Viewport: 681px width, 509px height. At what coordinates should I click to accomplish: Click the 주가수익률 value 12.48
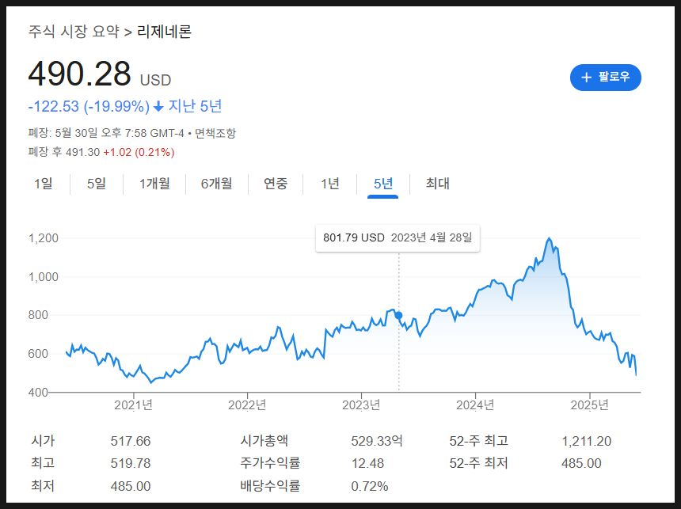tap(367, 463)
